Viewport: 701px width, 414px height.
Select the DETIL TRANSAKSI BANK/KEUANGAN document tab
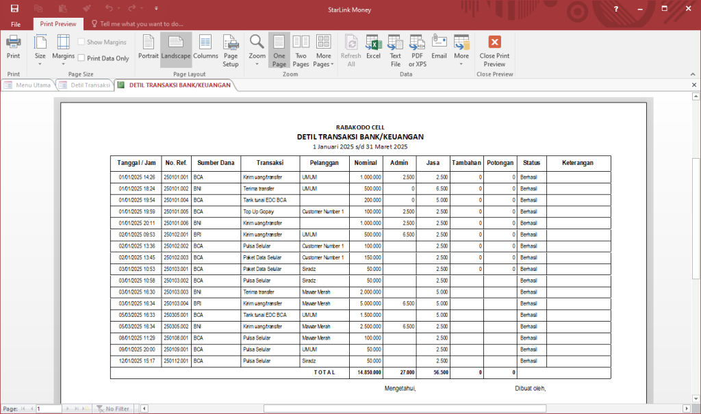tap(175, 85)
